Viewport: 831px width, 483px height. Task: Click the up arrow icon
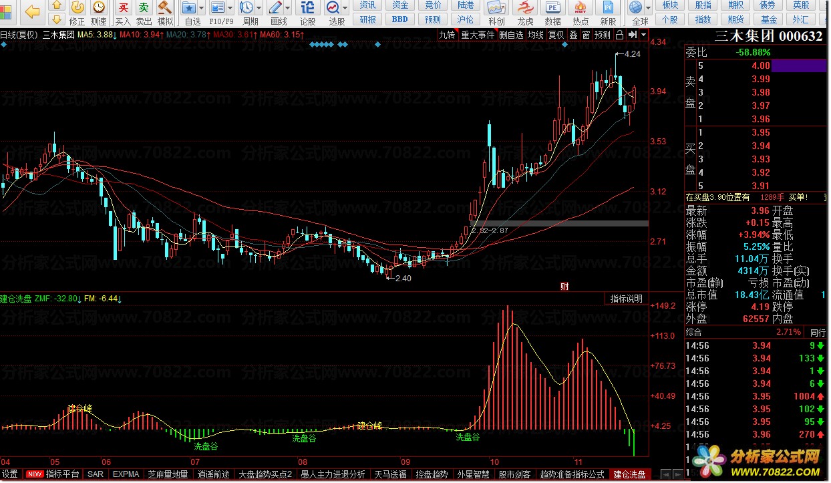click(x=57, y=6)
